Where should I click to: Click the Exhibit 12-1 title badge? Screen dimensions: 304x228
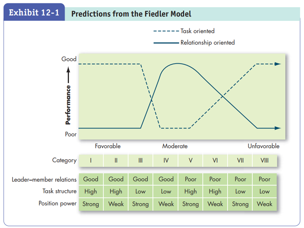point(34,13)
